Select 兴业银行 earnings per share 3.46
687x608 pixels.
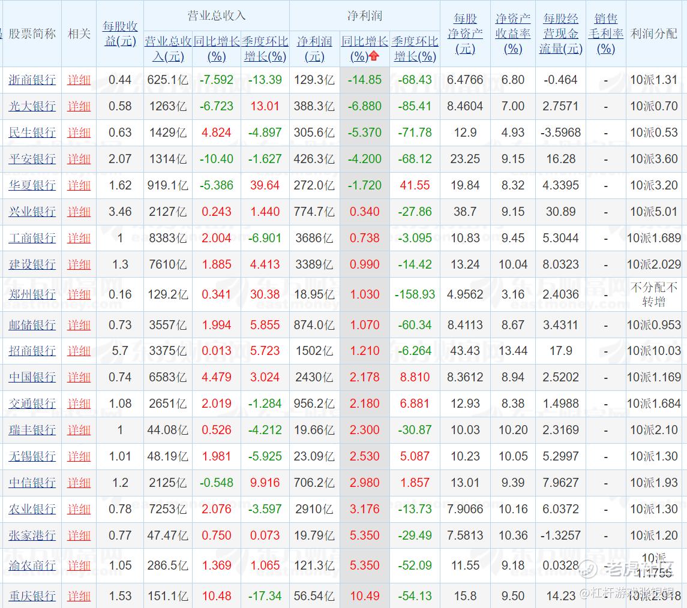pyautogui.click(x=120, y=212)
